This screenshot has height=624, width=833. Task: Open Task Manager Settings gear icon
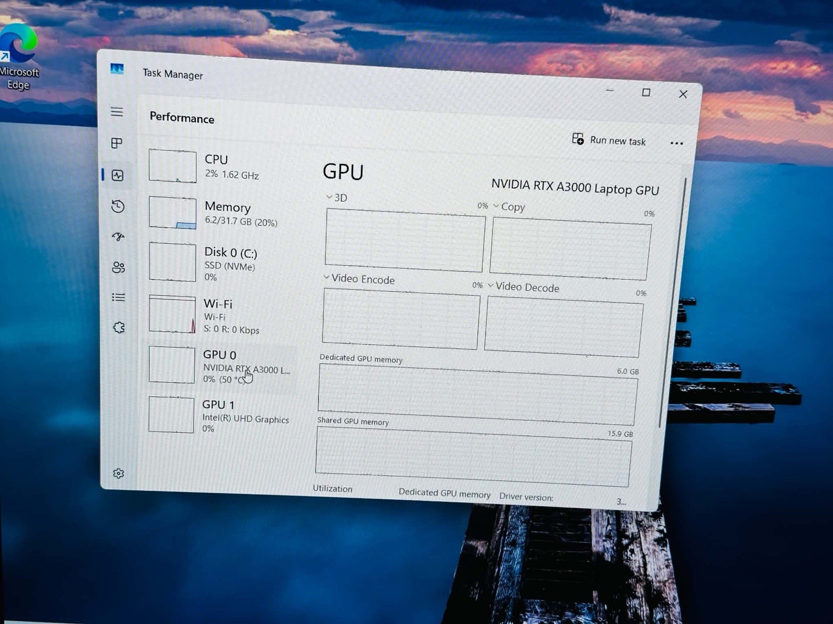119,473
